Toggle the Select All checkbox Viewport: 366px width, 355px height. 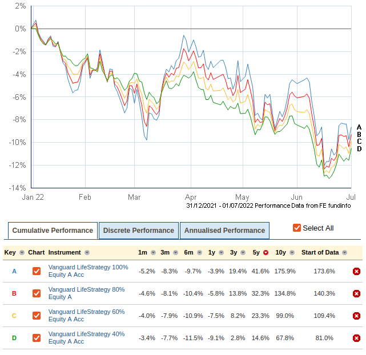[x=296, y=228]
